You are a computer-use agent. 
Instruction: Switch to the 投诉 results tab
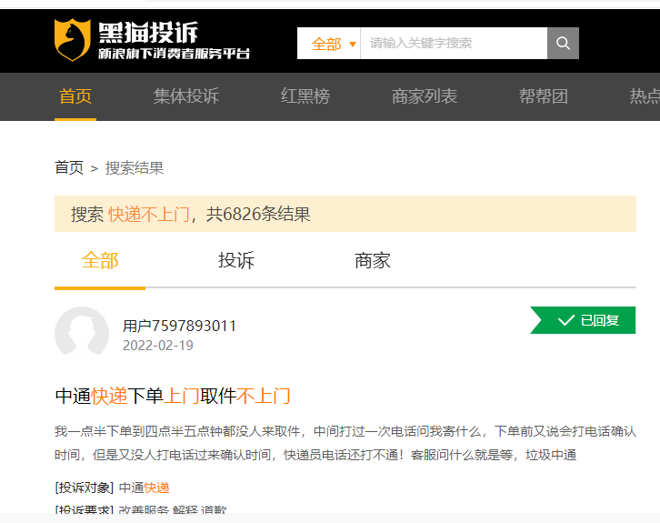(x=236, y=261)
